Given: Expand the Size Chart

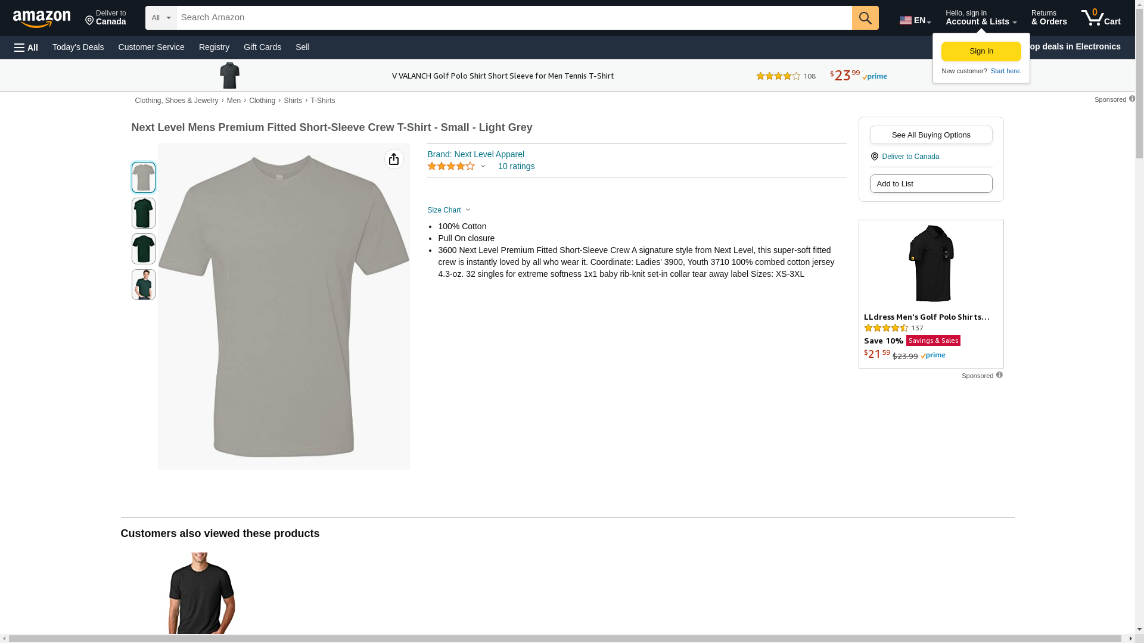Looking at the screenshot, I should click(449, 210).
